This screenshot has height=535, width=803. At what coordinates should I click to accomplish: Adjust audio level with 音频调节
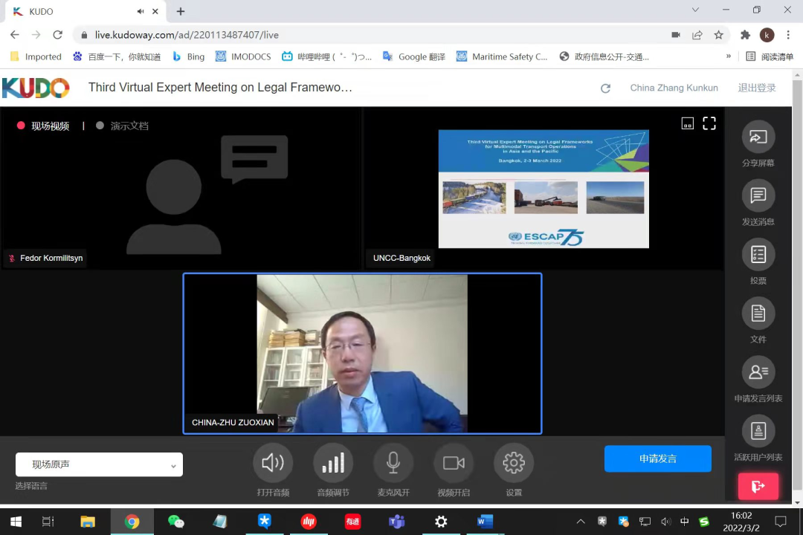[x=333, y=463]
